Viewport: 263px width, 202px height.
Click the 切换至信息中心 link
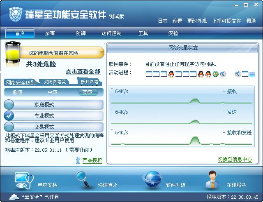coord(235,159)
